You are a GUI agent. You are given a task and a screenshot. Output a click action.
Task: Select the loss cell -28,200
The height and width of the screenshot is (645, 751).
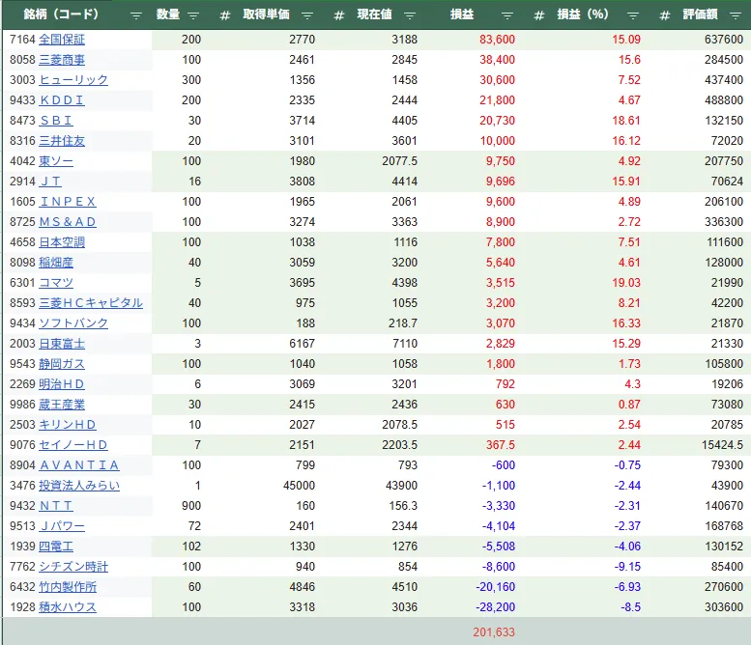(495, 607)
